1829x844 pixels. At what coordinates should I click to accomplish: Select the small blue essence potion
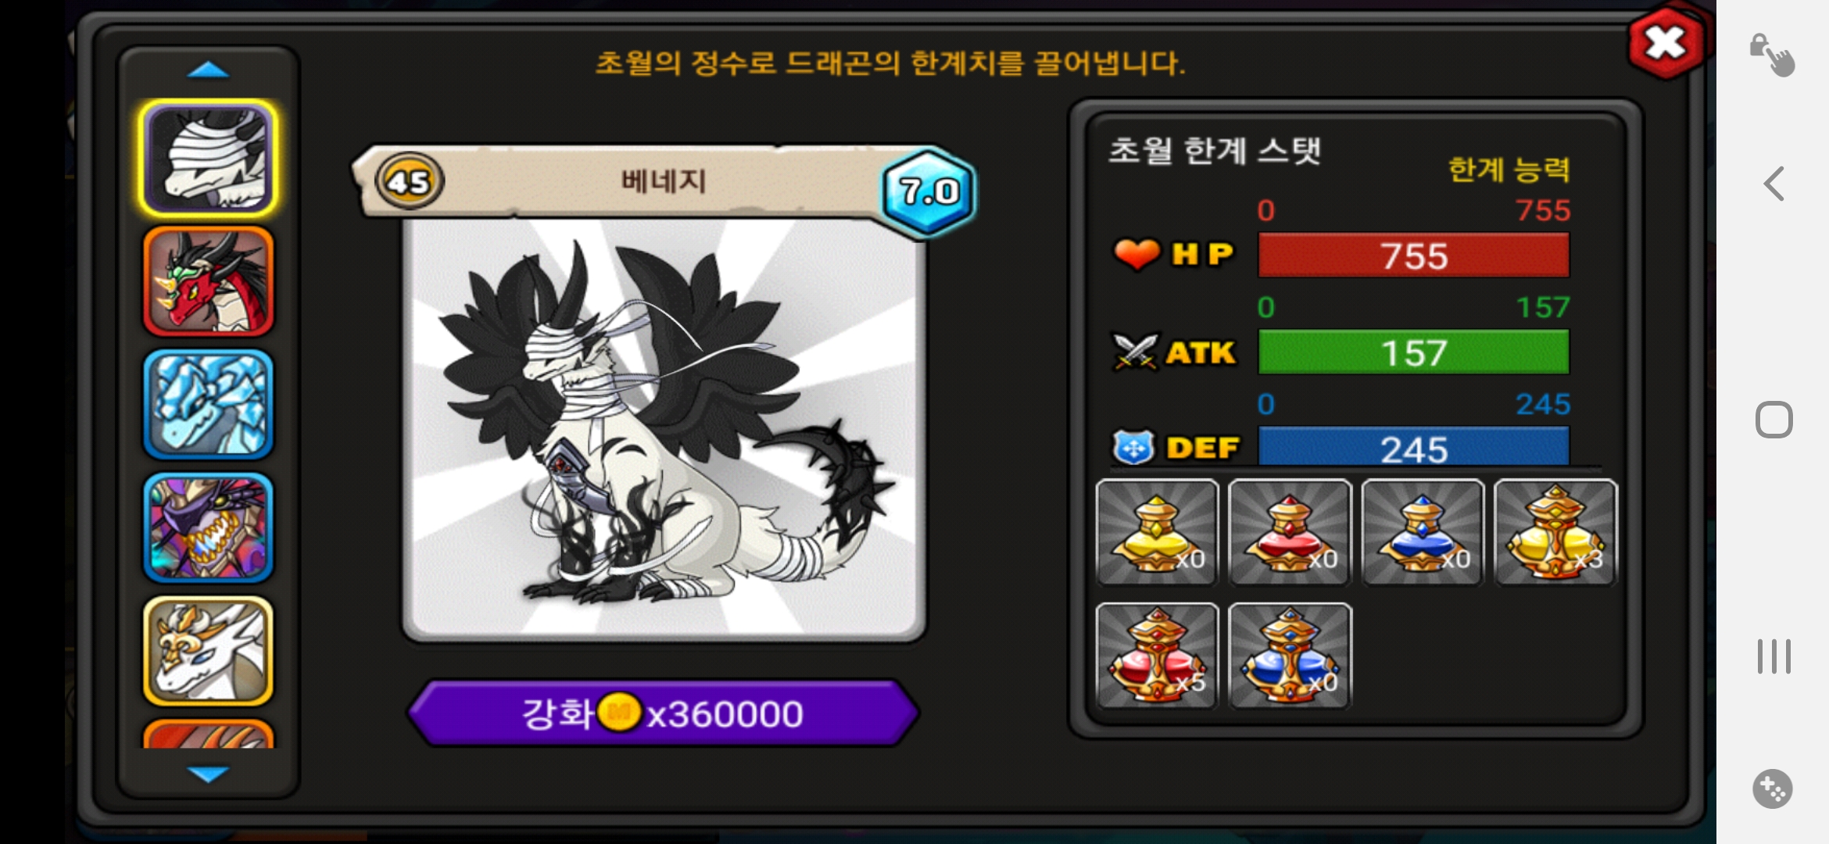1423,532
